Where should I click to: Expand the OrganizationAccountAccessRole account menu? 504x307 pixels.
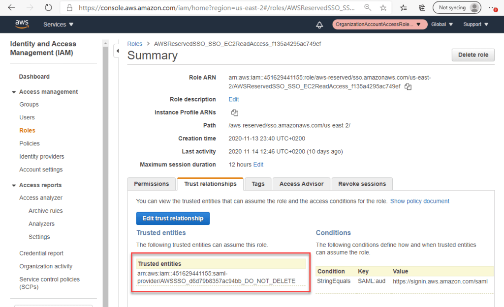[378, 25]
